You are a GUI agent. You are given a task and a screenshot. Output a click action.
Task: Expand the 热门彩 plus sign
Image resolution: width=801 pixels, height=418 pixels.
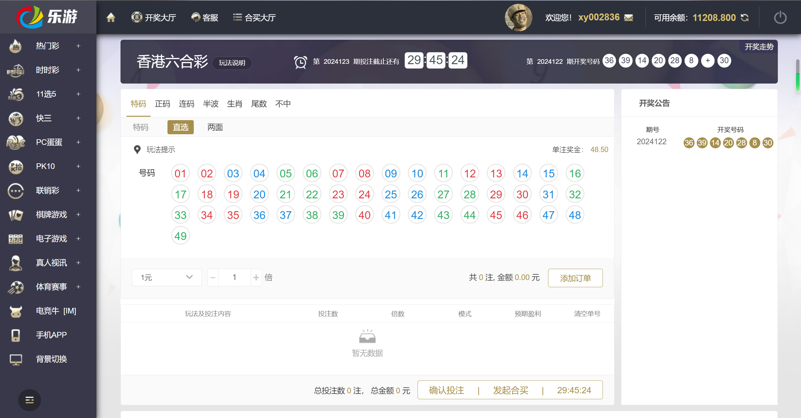(x=78, y=46)
